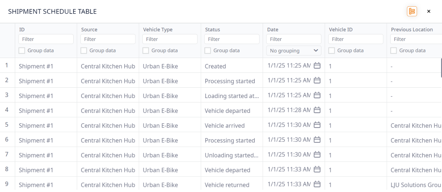Open calendar icon for row 8 date
This screenshot has width=442, height=192.
(317, 169)
